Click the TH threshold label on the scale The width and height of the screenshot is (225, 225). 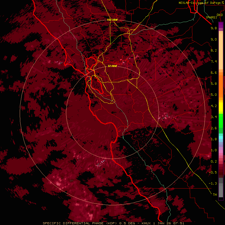pos(215,195)
